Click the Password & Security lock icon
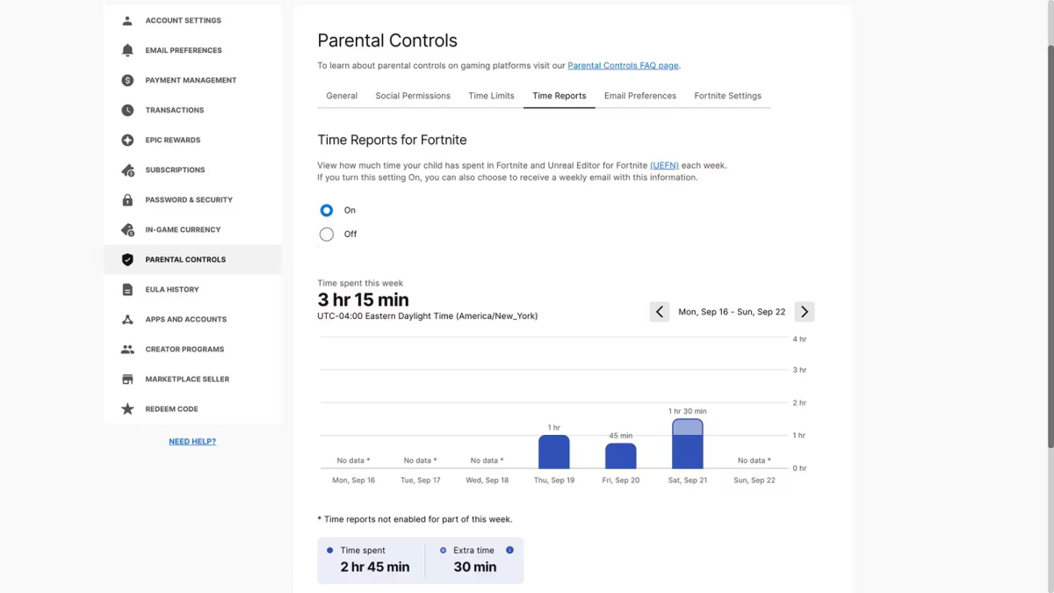Screen dimensions: 1054x593 [127, 199]
